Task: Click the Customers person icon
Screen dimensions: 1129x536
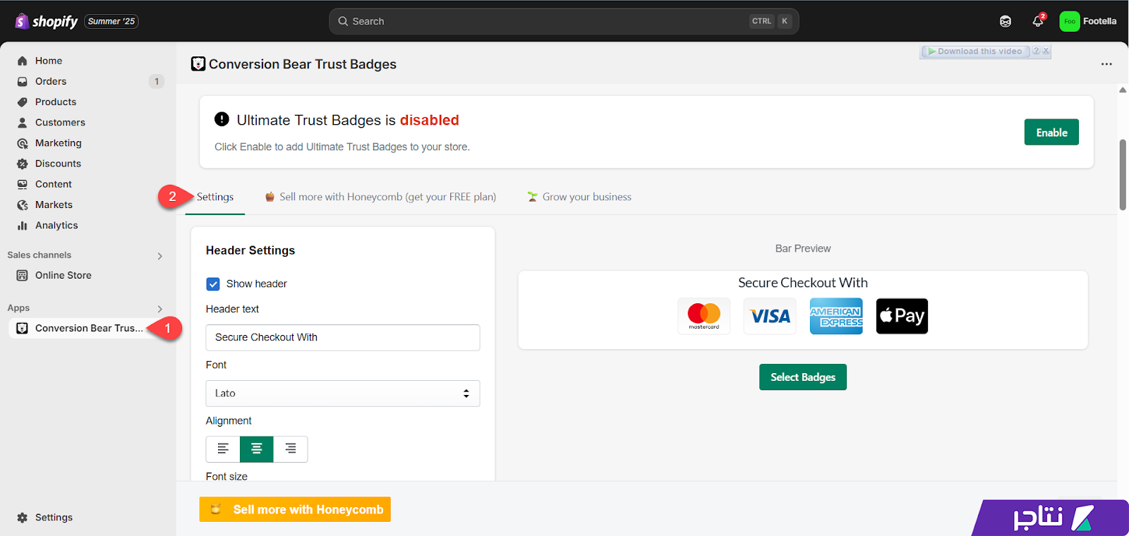Action: click(22, 122)
